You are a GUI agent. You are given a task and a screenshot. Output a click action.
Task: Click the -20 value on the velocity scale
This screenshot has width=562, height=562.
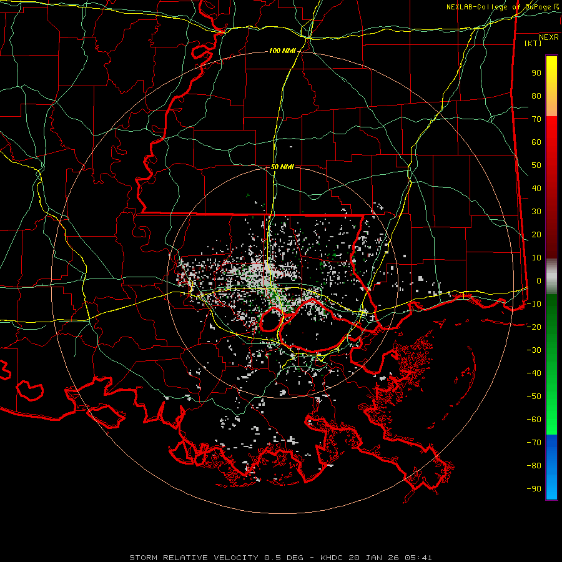tap(534, 327)
